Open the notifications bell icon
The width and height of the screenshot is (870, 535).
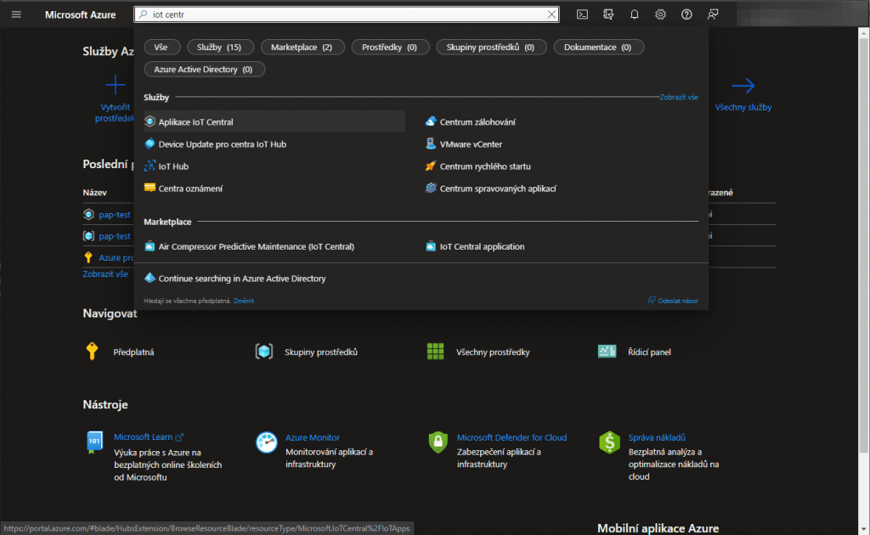[634, 14]
